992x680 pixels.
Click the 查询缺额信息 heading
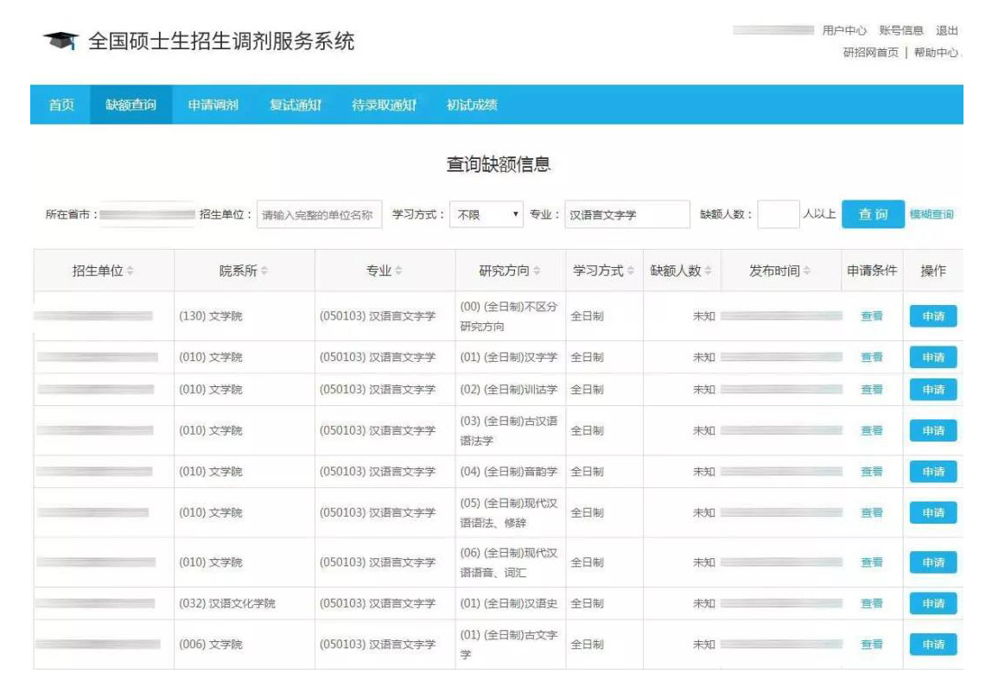[499, 164]
